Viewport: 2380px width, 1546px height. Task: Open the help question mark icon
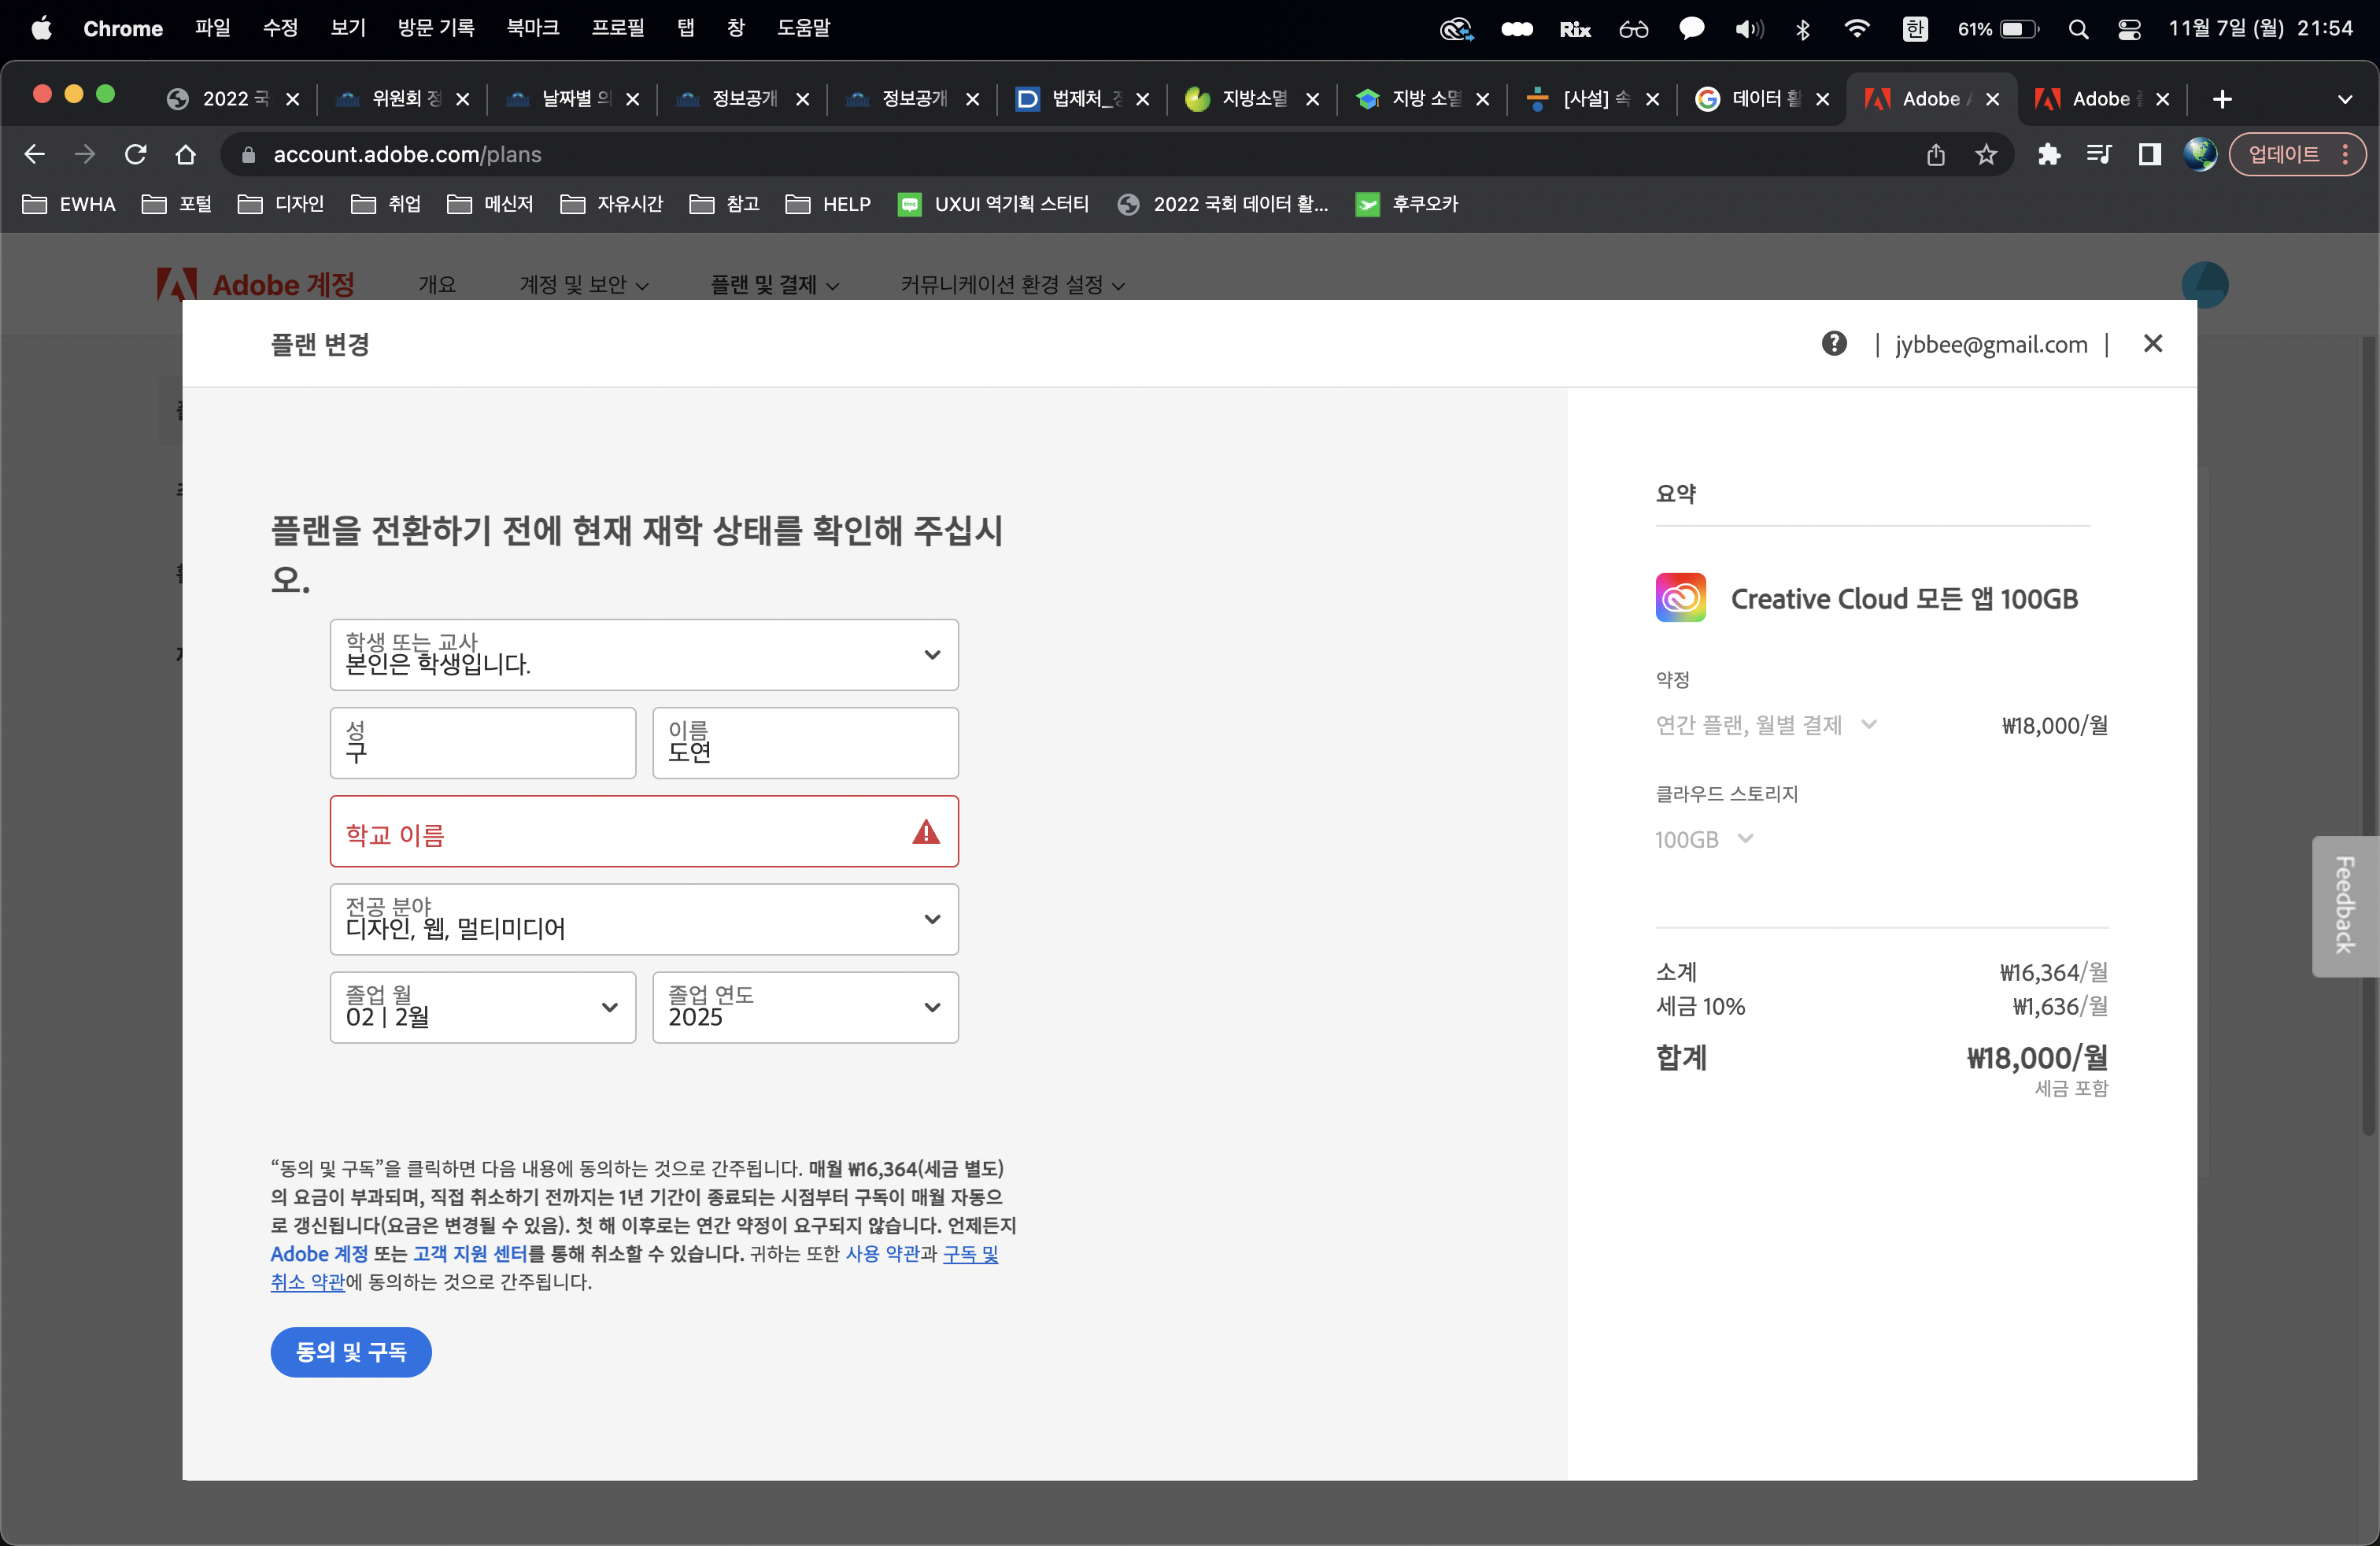1835,343
